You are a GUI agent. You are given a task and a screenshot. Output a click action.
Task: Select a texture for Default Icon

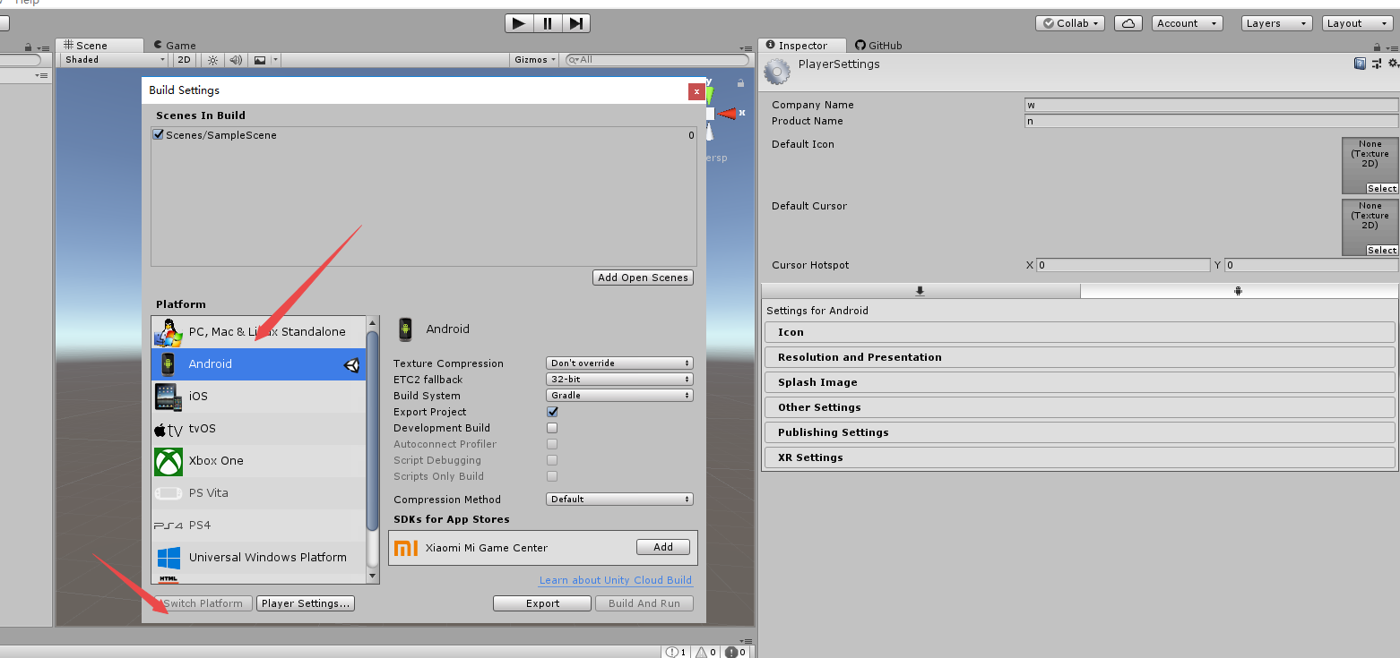1381,189
